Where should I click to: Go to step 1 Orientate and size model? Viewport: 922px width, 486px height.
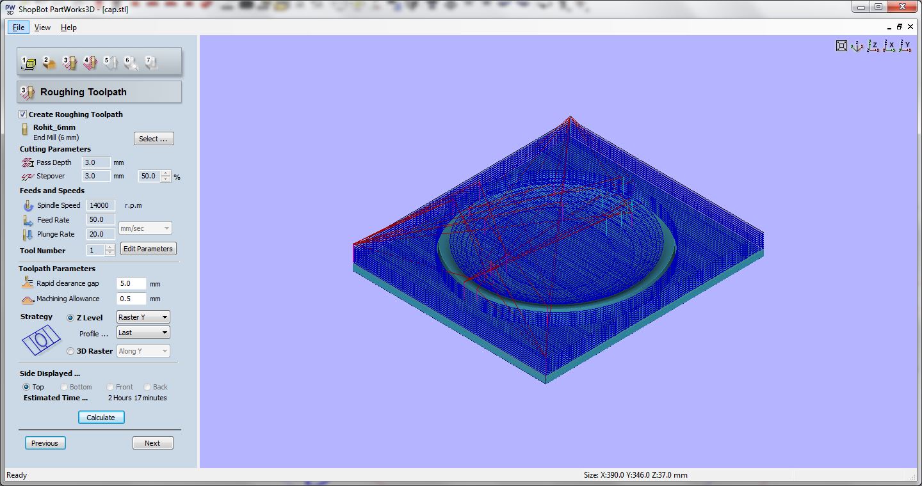click(28, 63)
